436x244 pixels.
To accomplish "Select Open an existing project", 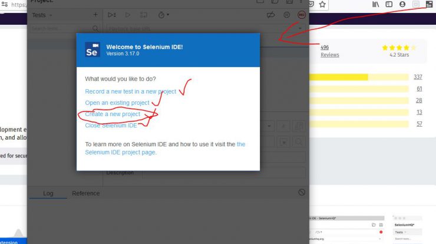I will pos(117,103).
